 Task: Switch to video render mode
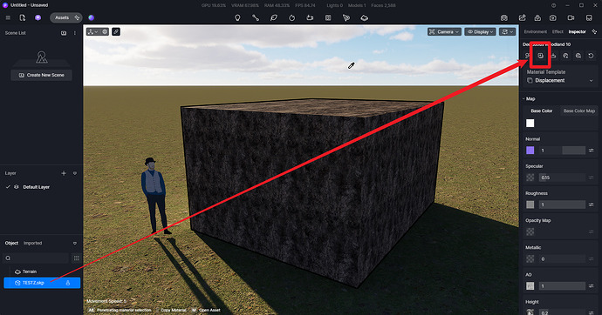pos(571,17)
